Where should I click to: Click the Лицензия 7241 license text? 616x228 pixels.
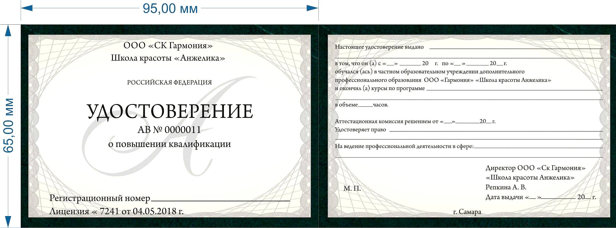pos(116,211)
